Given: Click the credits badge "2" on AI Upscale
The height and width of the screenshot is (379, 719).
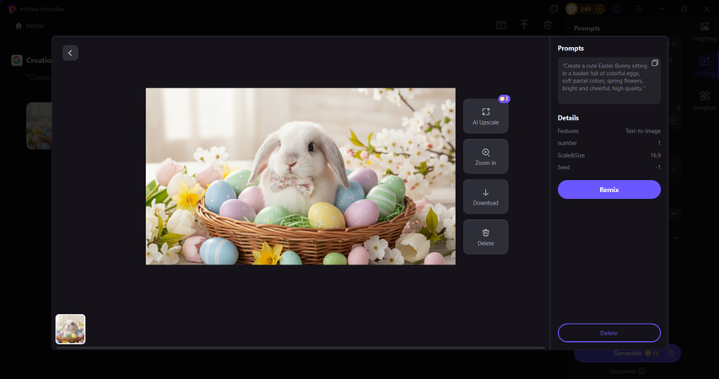Looking at the screenshot, I should [x=504, y=99].
